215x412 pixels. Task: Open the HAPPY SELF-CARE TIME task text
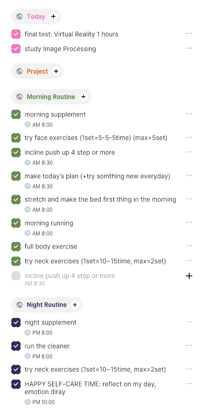click(90, 388)
